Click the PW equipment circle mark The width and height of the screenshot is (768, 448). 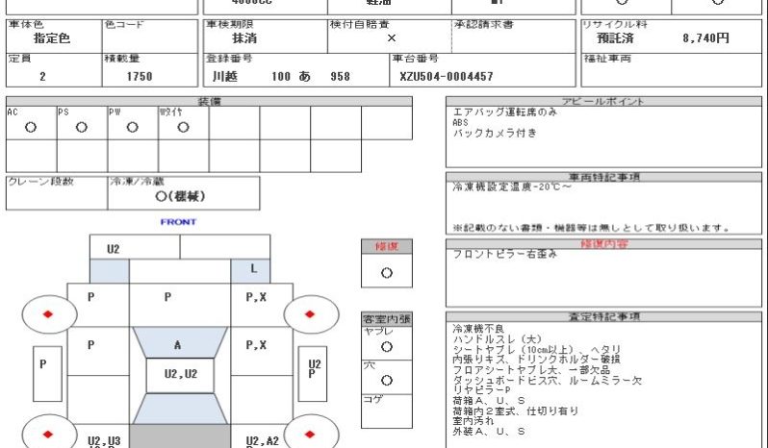[132, 128]
